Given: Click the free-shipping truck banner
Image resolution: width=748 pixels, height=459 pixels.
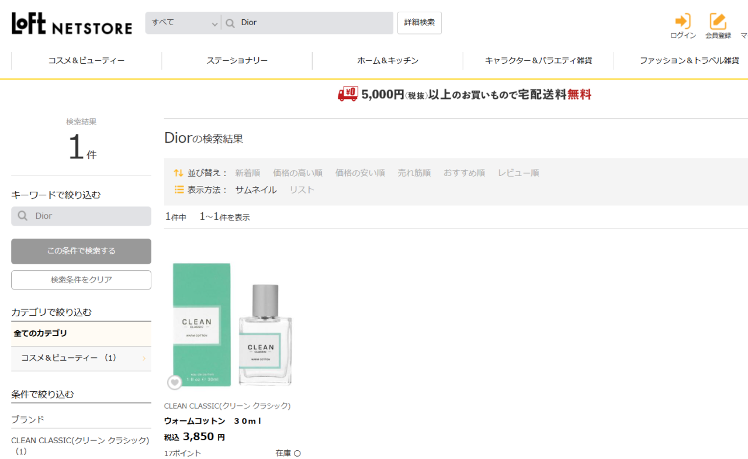Looking at the screenshot, I should tap(465, 94).
